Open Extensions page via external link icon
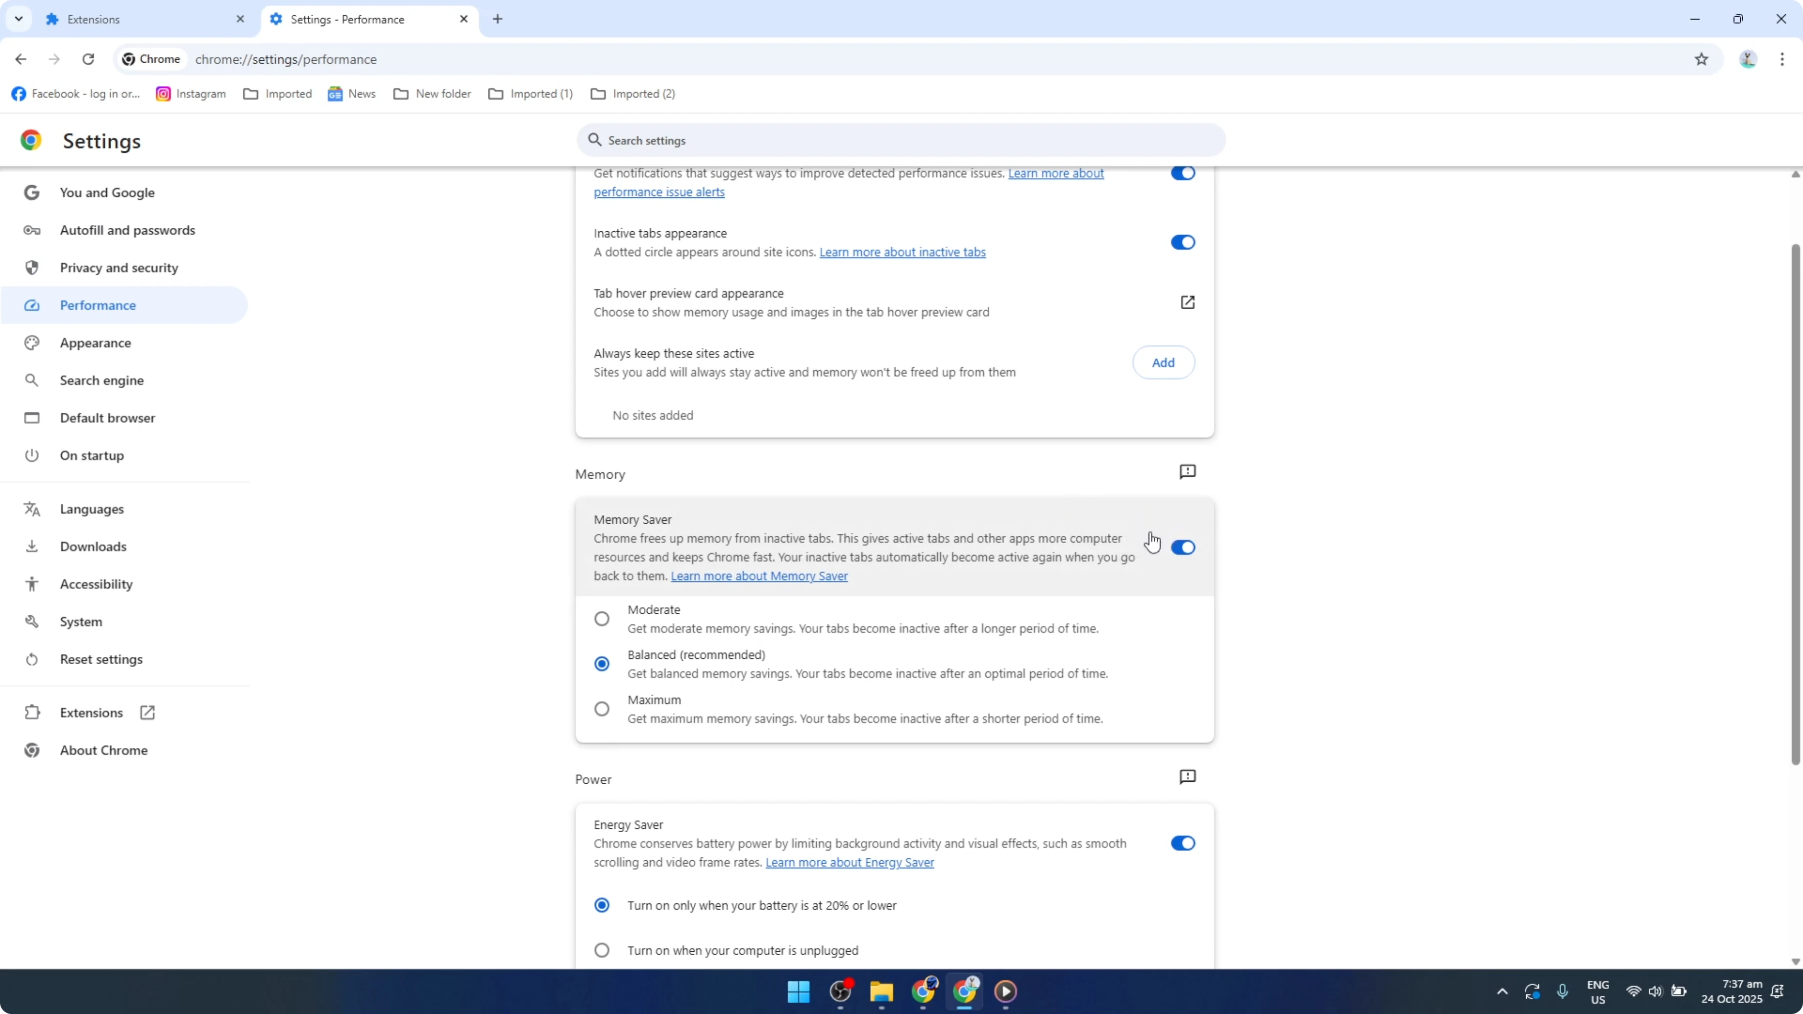Screen dimensions: 1803x1014 [147, 712]
